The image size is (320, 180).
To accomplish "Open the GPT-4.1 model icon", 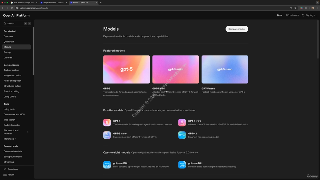I will coord(182,135).
